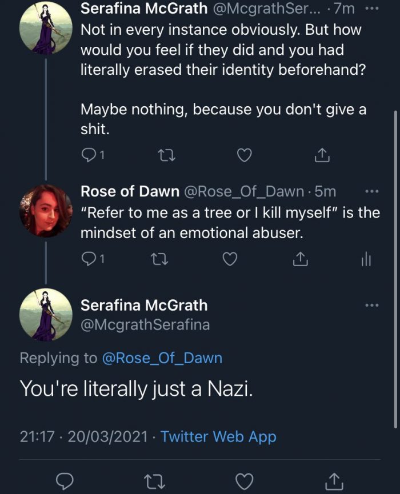
Task: Share Serafina McGrath's first tweet
Action: (x=322, y=155)
